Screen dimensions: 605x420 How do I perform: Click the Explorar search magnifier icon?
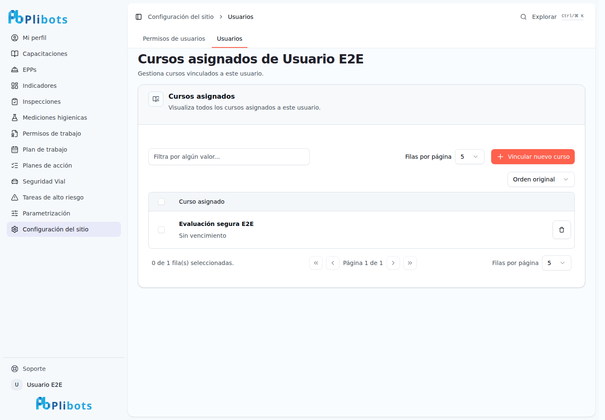(x=523, y=17)
